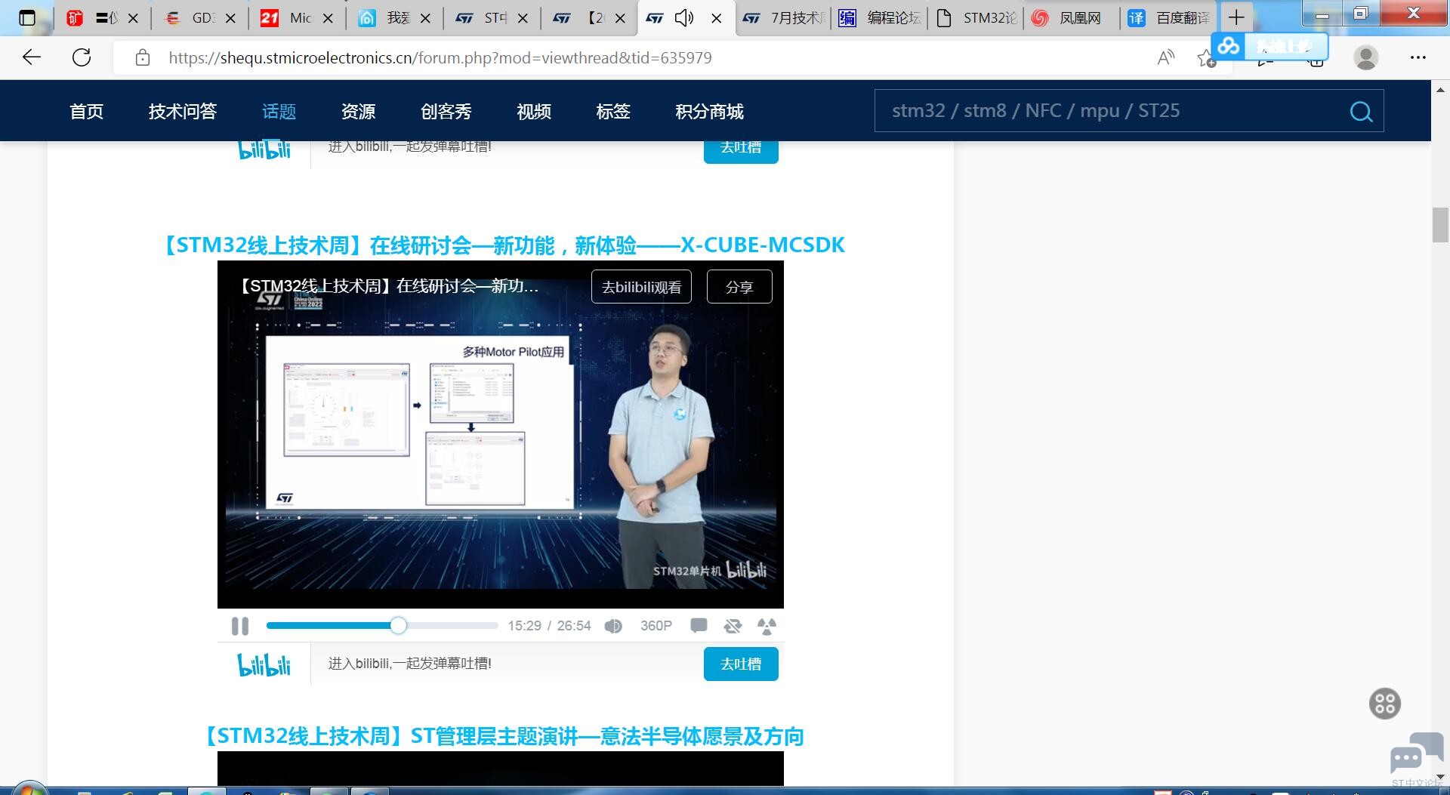Toggle loop playback icon in the player
The image size is (1450, 795).
point(733,626)
